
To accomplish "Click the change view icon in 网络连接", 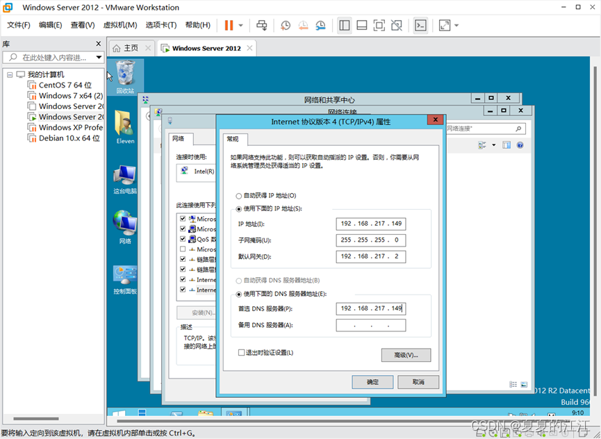I will click(x=482, y=145).
